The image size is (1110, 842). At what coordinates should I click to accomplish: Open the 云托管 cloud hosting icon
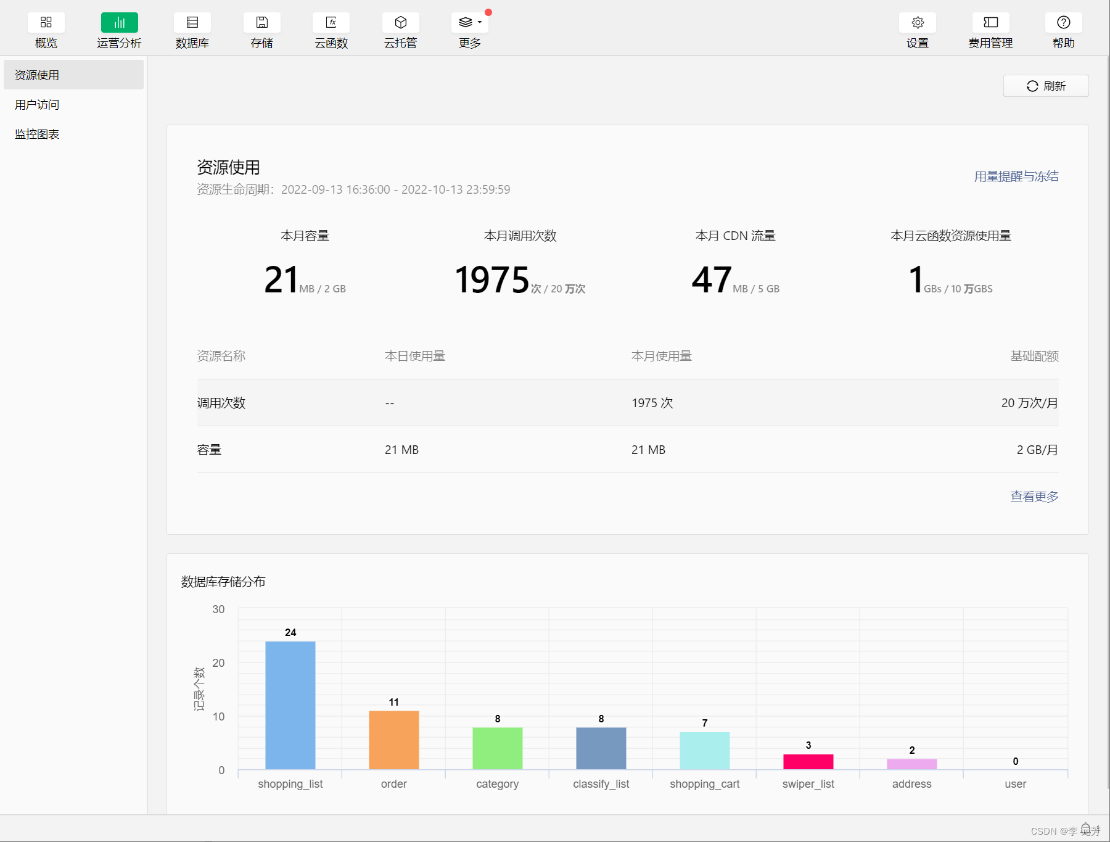401,23
